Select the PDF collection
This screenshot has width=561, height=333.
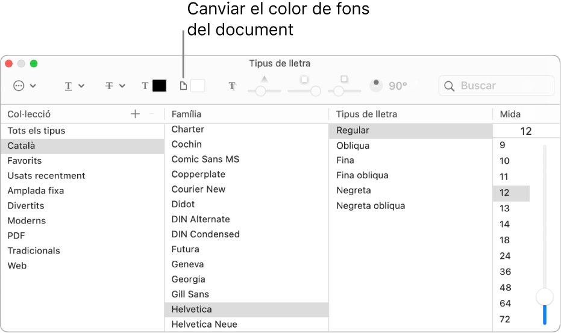[83, 236]
